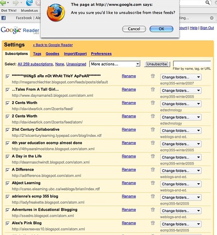The height and width of the screenshot is (235, 217).
Task: Click trash icon for adrienne's ecmp 355 blog
Action: [153, 196]
